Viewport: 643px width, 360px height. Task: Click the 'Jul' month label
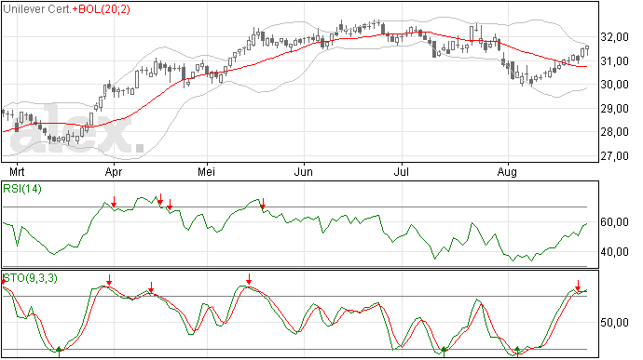point(401,171)
